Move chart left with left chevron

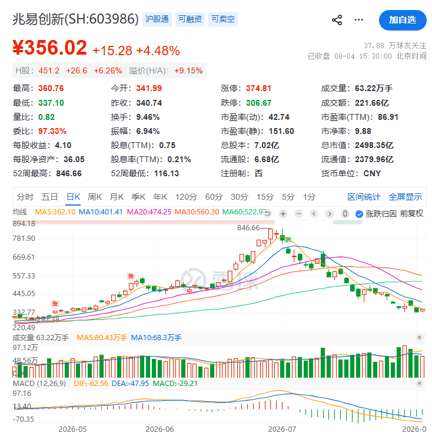pyautogui.click(x=314, y=214)
